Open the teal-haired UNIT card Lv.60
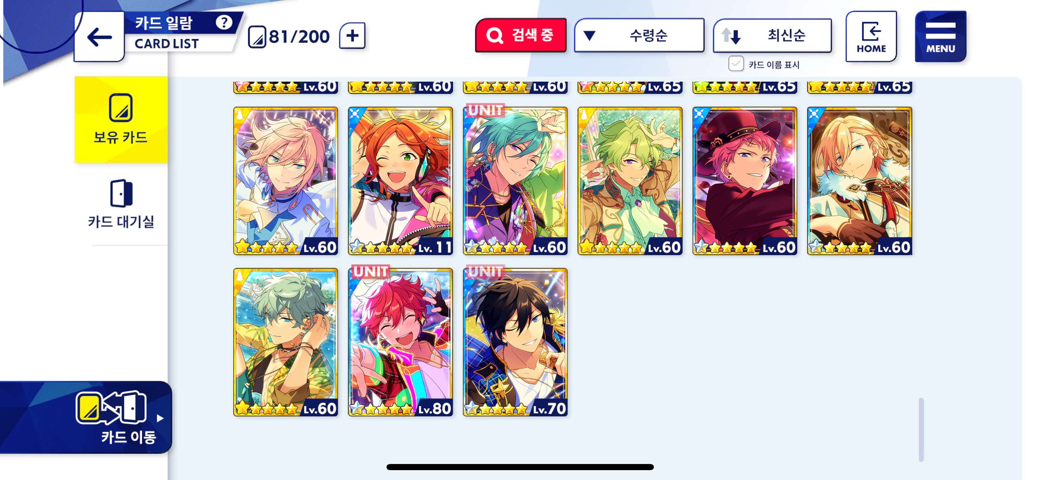1040x480 pixels. 515,181
